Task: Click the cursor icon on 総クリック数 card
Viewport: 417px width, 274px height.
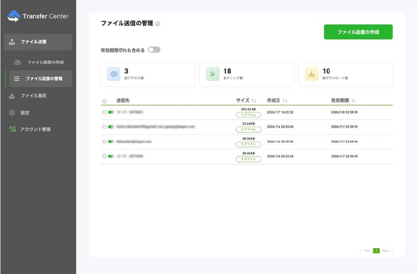Action: coord(213,74)
